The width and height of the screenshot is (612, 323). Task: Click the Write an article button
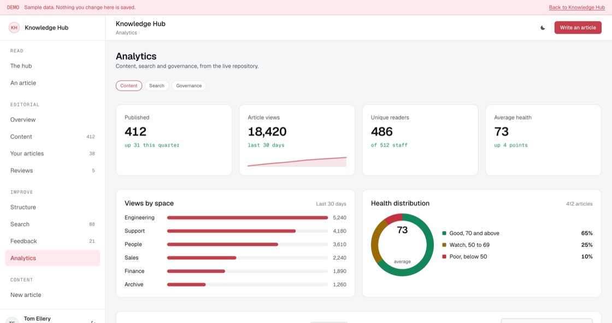[x=578, y=27]
